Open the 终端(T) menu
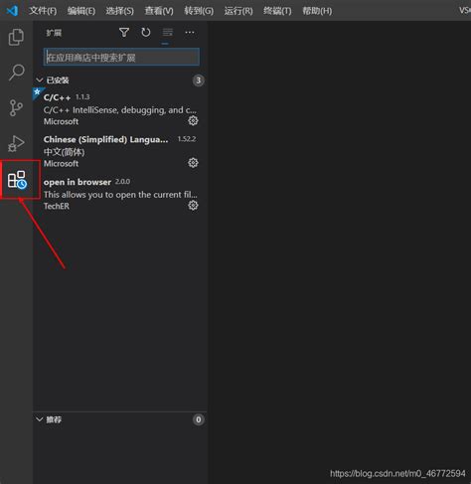 (277, 11)
